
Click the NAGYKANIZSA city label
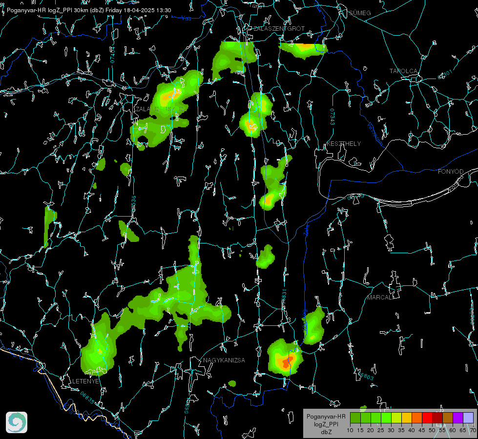[224, 360]
